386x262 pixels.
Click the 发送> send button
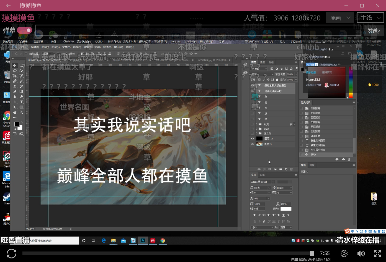click(x=374, y=30)
